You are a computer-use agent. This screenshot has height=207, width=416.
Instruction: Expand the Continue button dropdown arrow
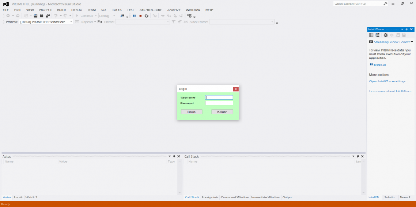pyautogui.click(x=96, y=15)
